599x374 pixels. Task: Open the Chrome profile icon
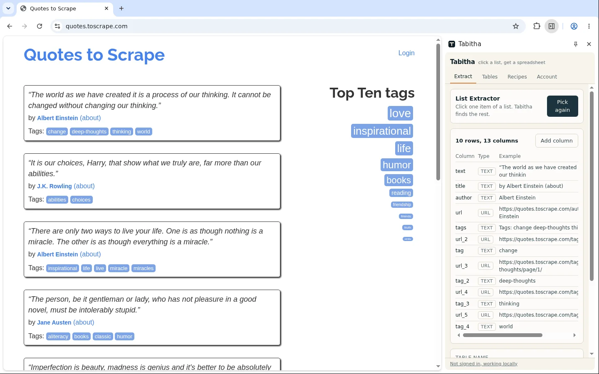tap(574, 26)
